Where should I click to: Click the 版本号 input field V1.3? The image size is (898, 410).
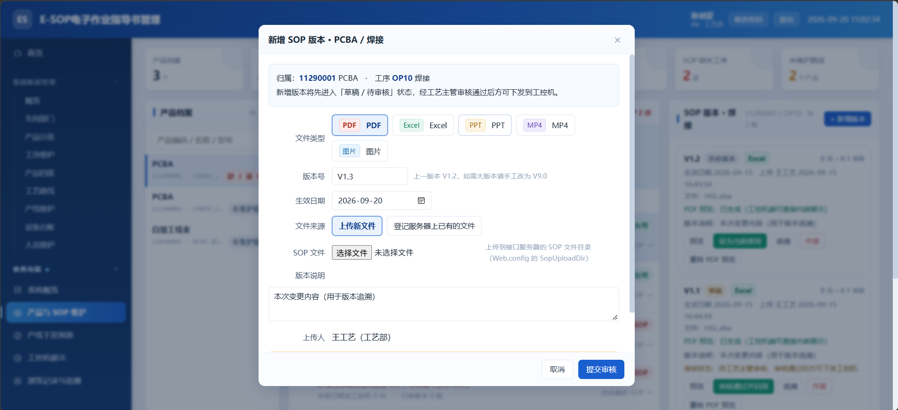pyautogui.click(x=370, y=176)
